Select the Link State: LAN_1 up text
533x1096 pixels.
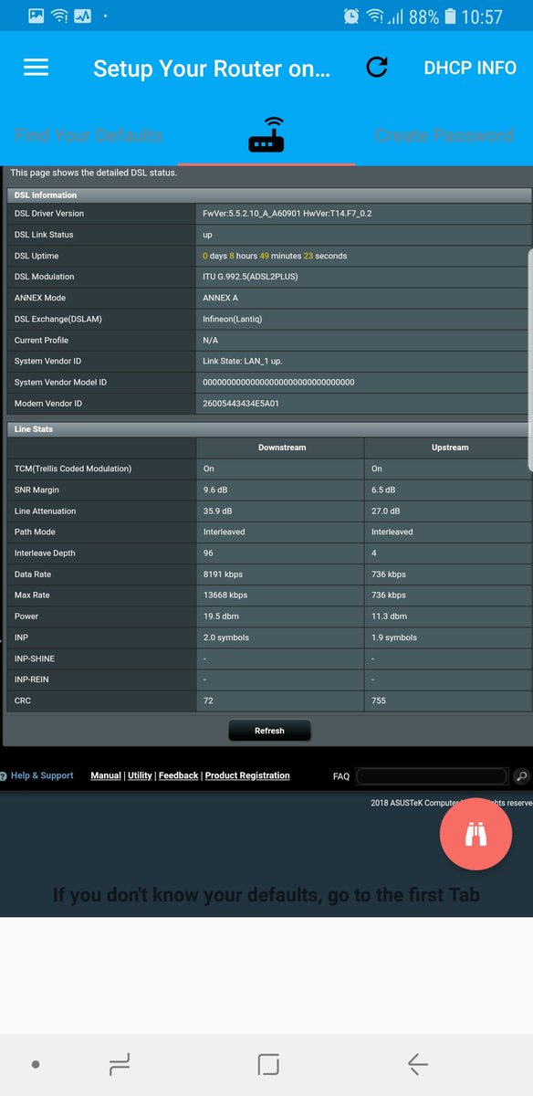click(243, 361)
